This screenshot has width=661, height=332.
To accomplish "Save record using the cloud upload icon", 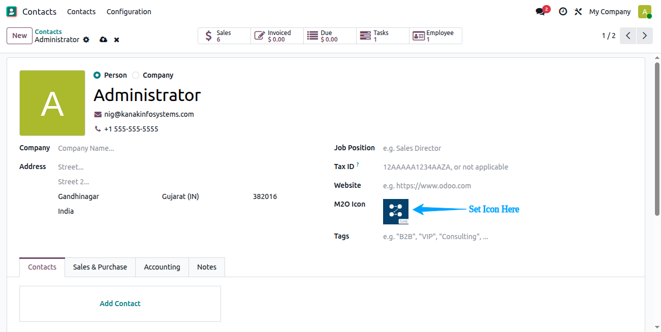I will pyautogui.click(x=104, y=40).
